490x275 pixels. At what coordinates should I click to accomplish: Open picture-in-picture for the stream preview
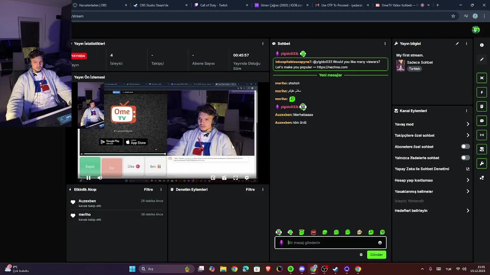coord(213,178)
